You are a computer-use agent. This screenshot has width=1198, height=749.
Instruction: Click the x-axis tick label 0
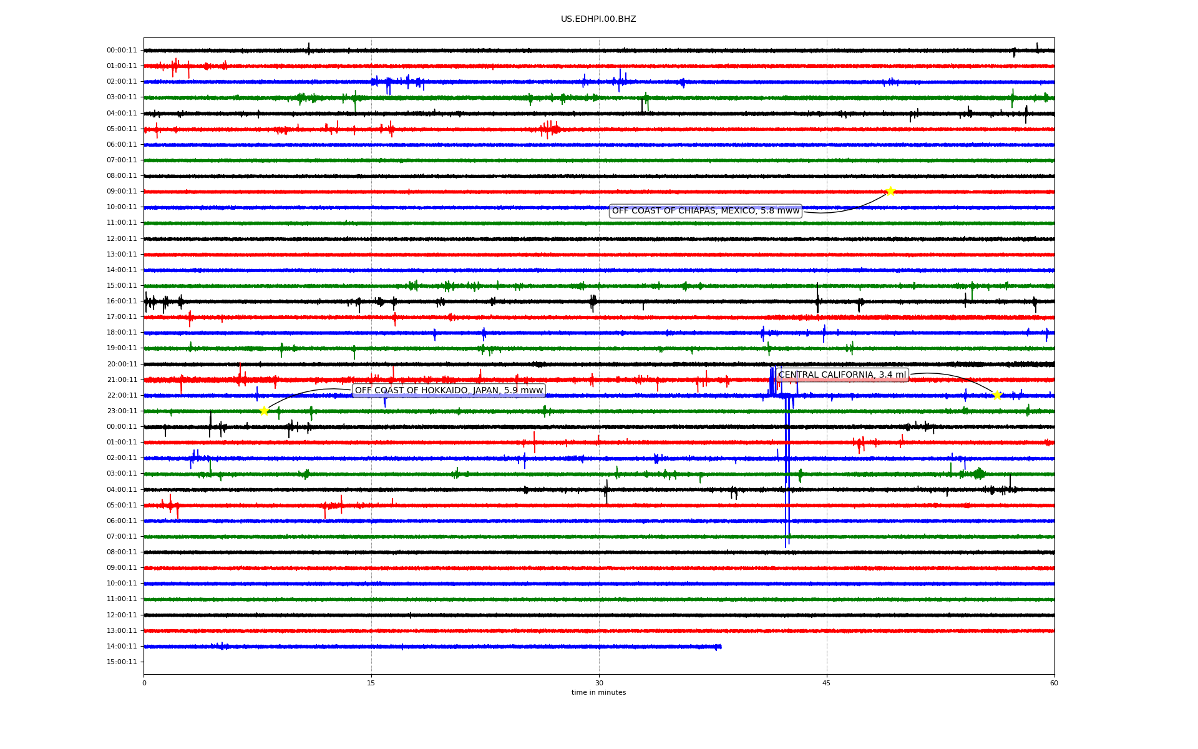tap(144, 683)
